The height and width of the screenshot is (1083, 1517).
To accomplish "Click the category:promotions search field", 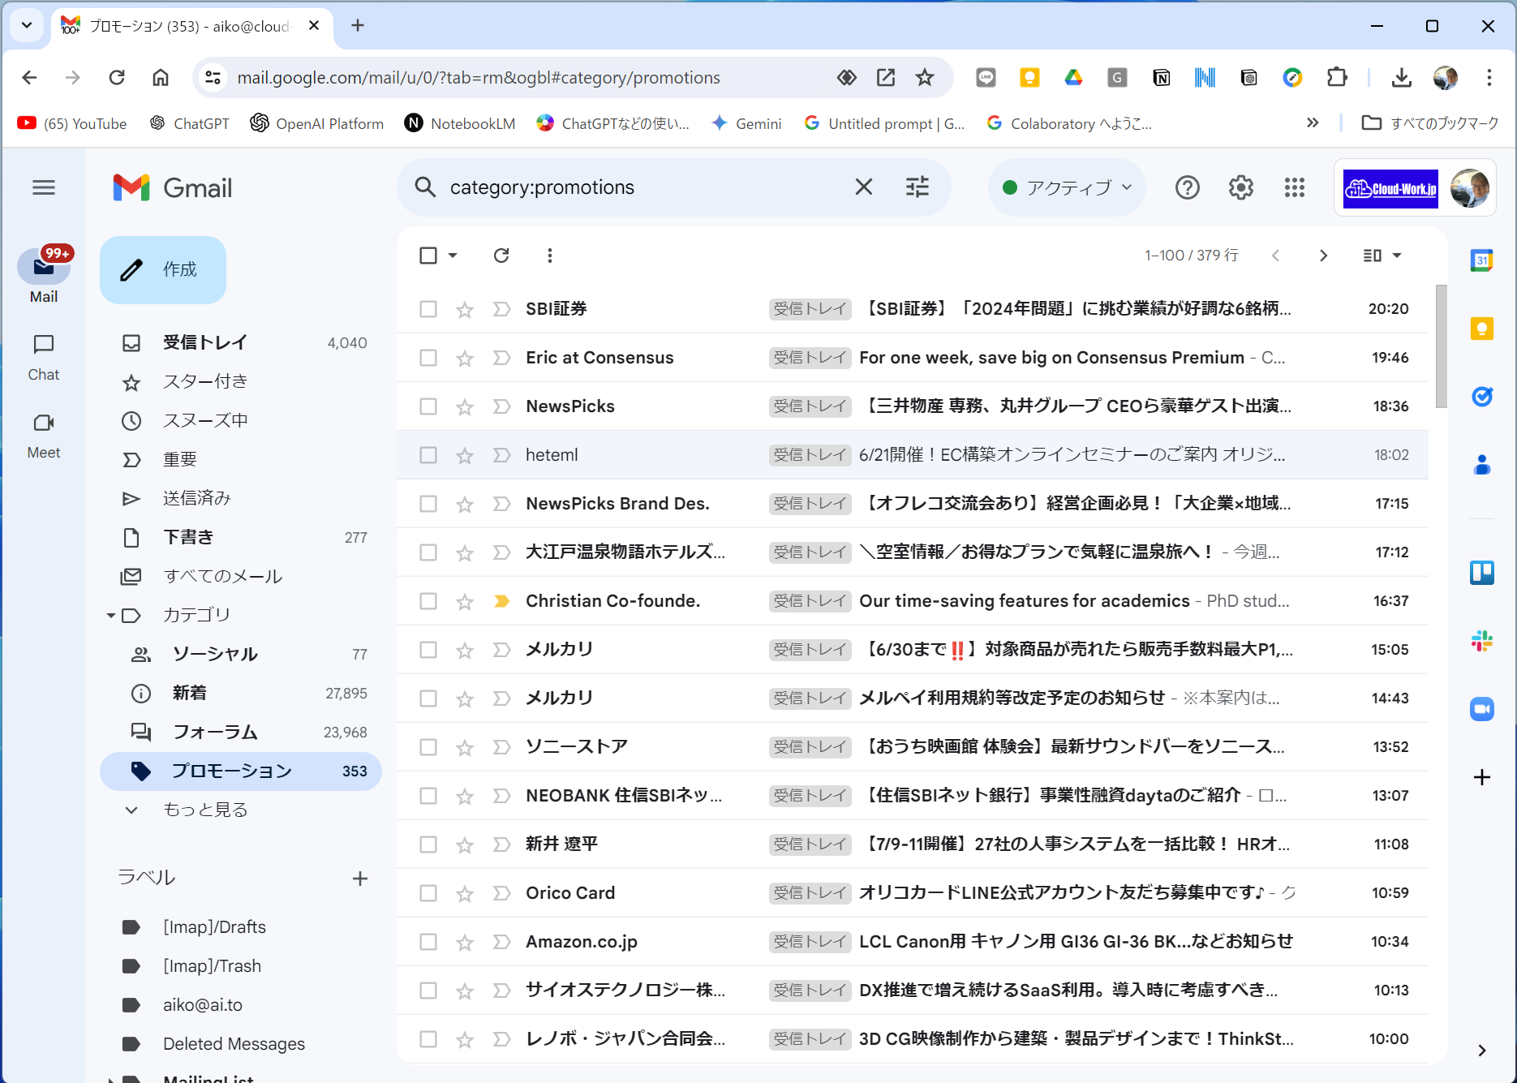I will [x=641, y=187].
